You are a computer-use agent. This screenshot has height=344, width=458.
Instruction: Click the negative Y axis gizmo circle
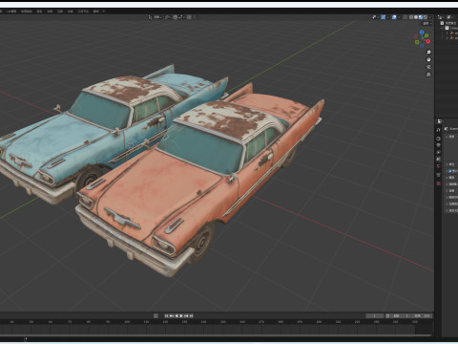pyautogui.click(x=417, y=42)
